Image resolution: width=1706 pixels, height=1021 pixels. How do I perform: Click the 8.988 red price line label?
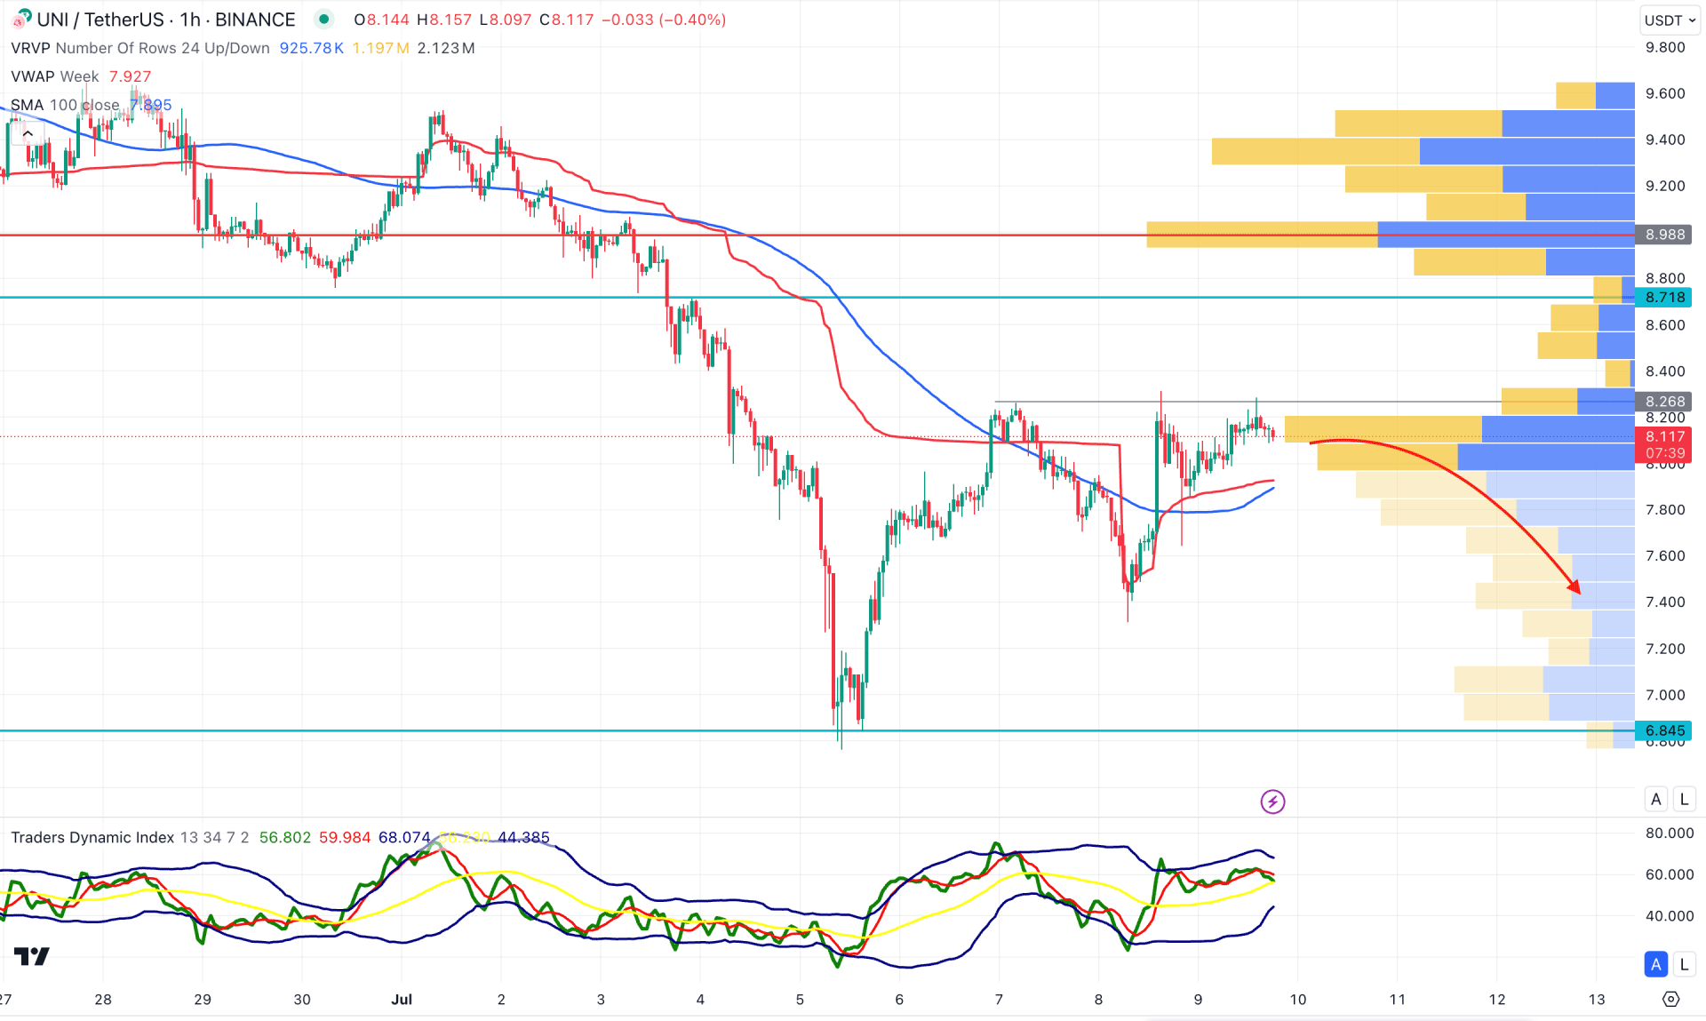point(1664,235)
